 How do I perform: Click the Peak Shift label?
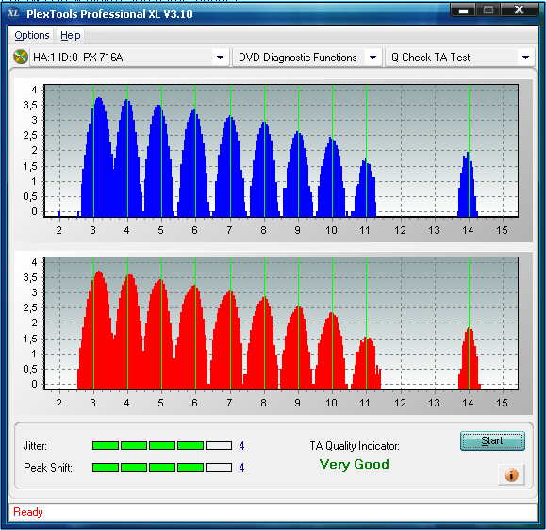48,468
